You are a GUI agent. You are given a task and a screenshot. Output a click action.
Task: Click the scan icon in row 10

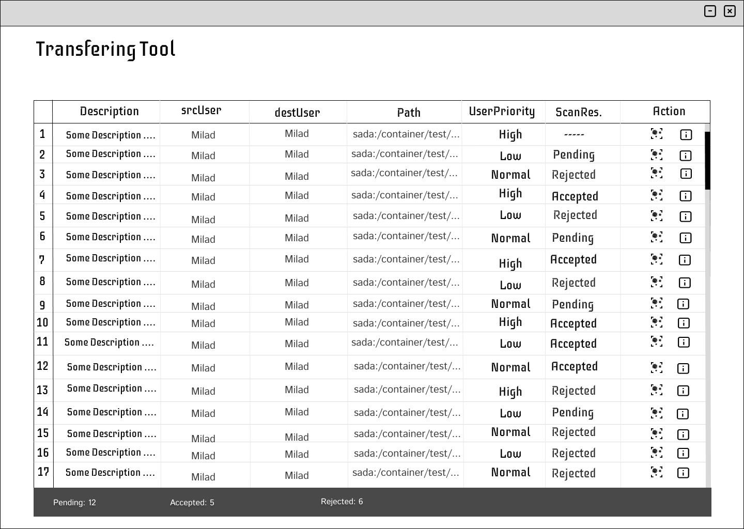click(656, 323)
